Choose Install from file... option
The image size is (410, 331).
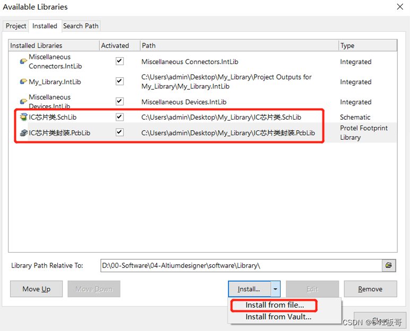[274, 305]
